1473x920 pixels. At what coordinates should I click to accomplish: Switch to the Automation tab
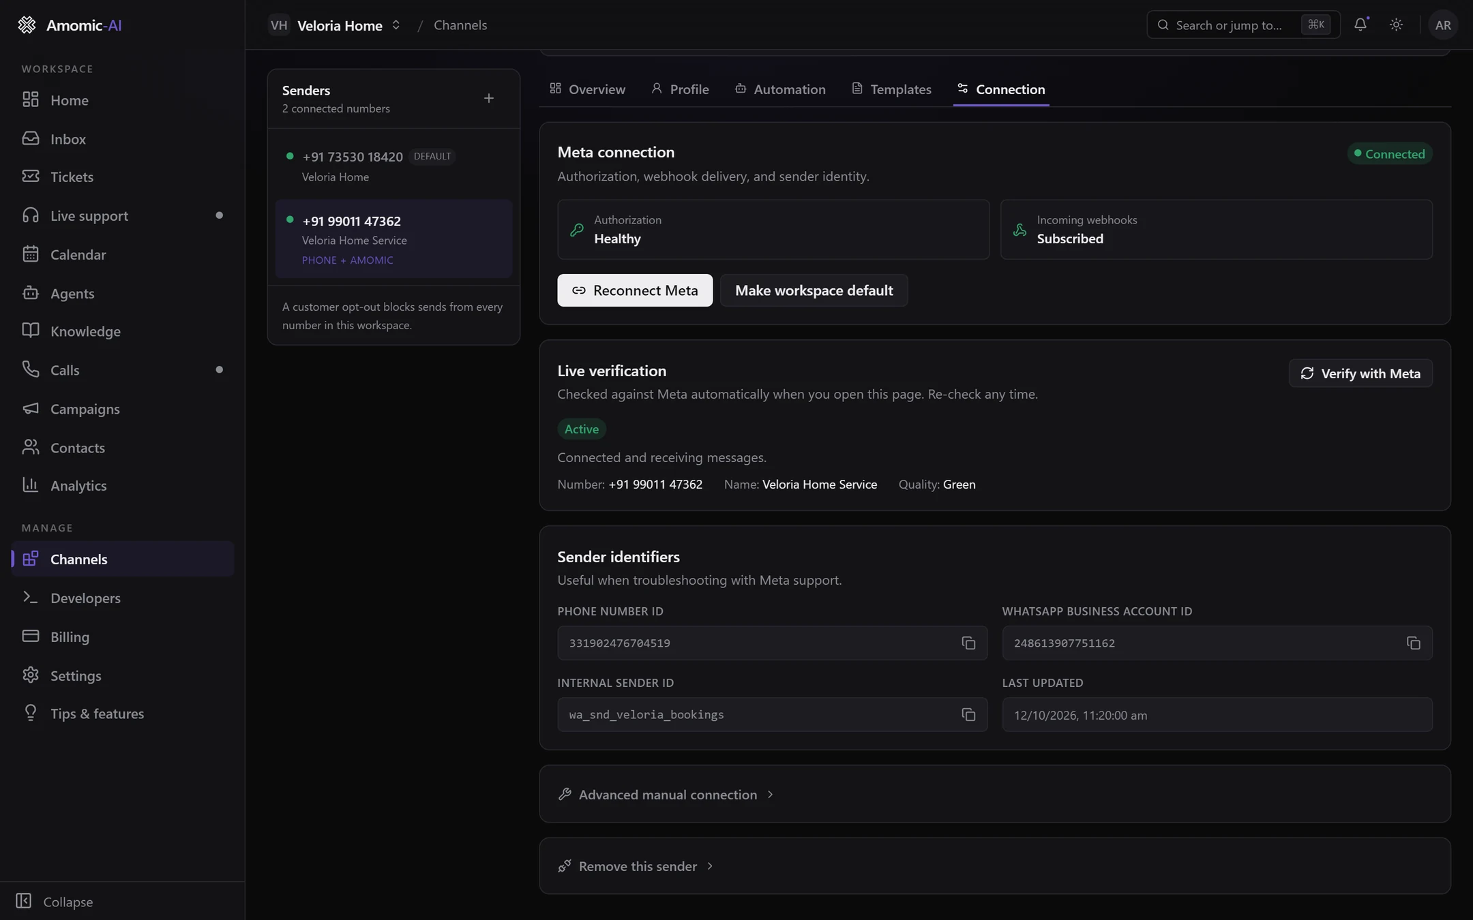pyautogui.click(x=780, y=89)
